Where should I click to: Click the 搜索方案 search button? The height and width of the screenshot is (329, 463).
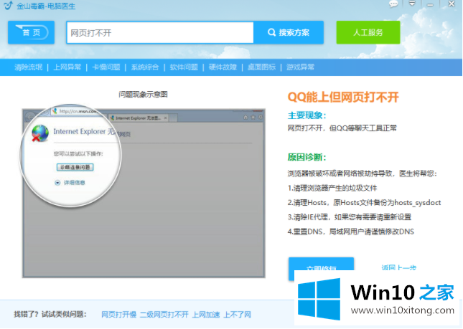pos(289,32)
